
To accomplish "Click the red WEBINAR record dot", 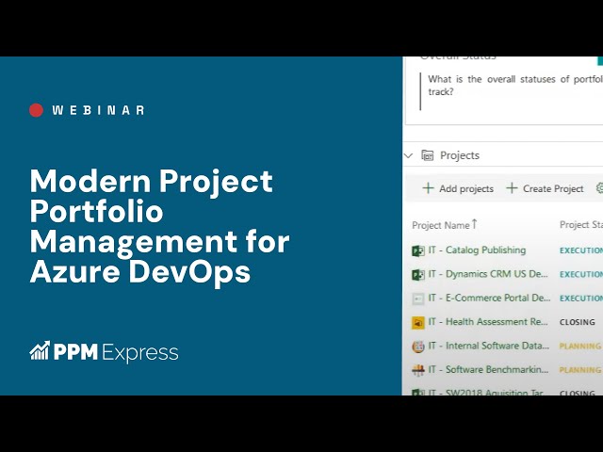I will click(x=36, y=110).
